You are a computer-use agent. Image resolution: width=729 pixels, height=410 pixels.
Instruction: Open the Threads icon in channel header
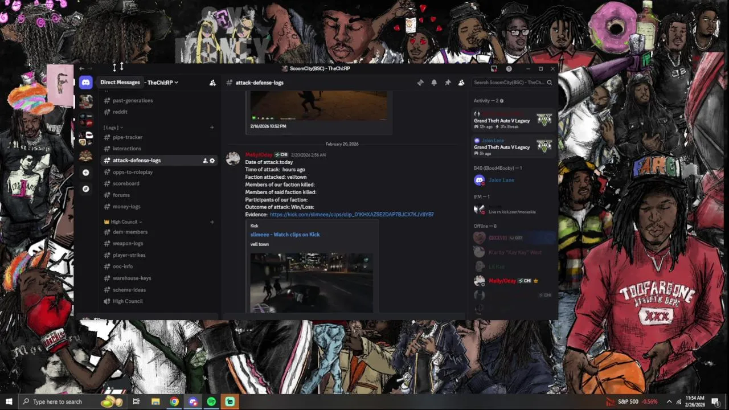420,83
